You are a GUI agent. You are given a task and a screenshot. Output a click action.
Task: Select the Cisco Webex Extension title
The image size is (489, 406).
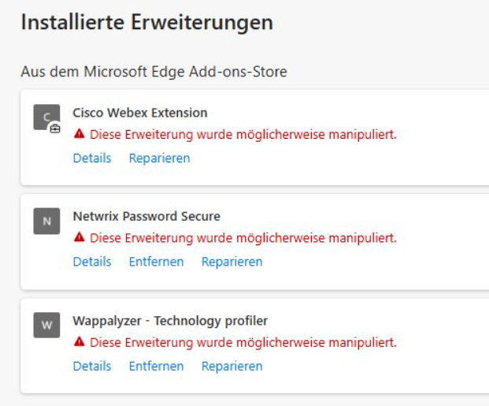[x=140, y=113]
